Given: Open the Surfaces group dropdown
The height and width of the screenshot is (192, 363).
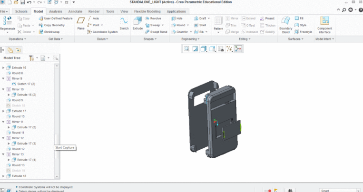Looking at the screenshot, I should (x=295, y=39).
